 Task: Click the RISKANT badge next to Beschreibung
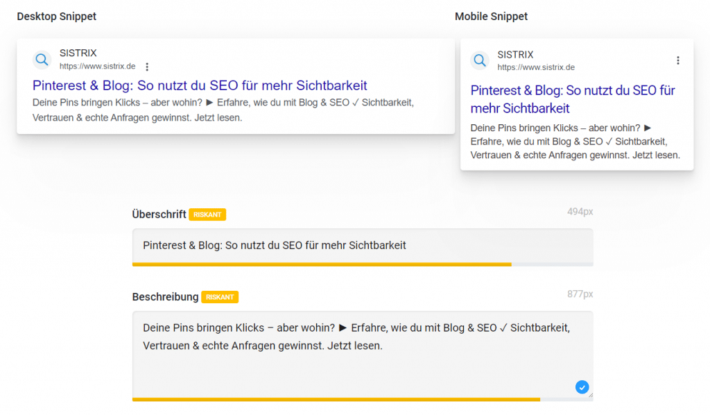(x=220, y=297)
